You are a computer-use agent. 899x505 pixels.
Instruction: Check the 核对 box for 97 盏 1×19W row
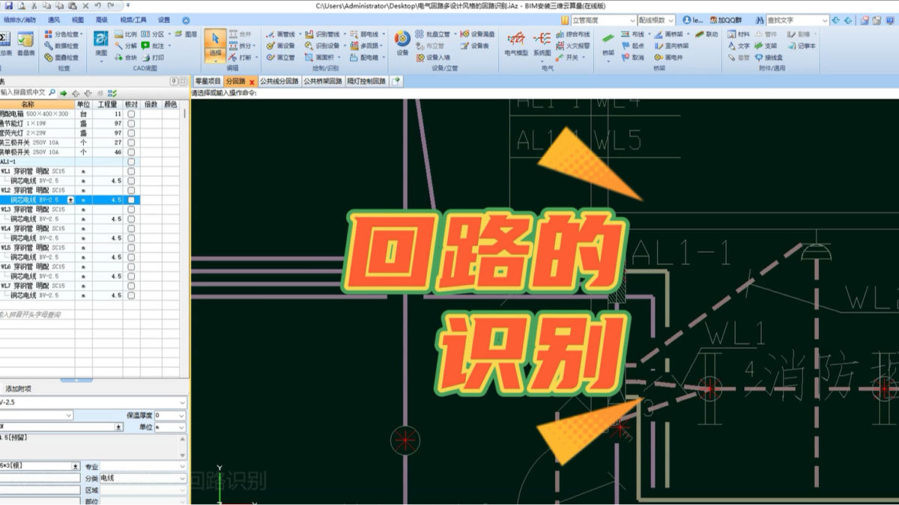click(x=131, y=123)
